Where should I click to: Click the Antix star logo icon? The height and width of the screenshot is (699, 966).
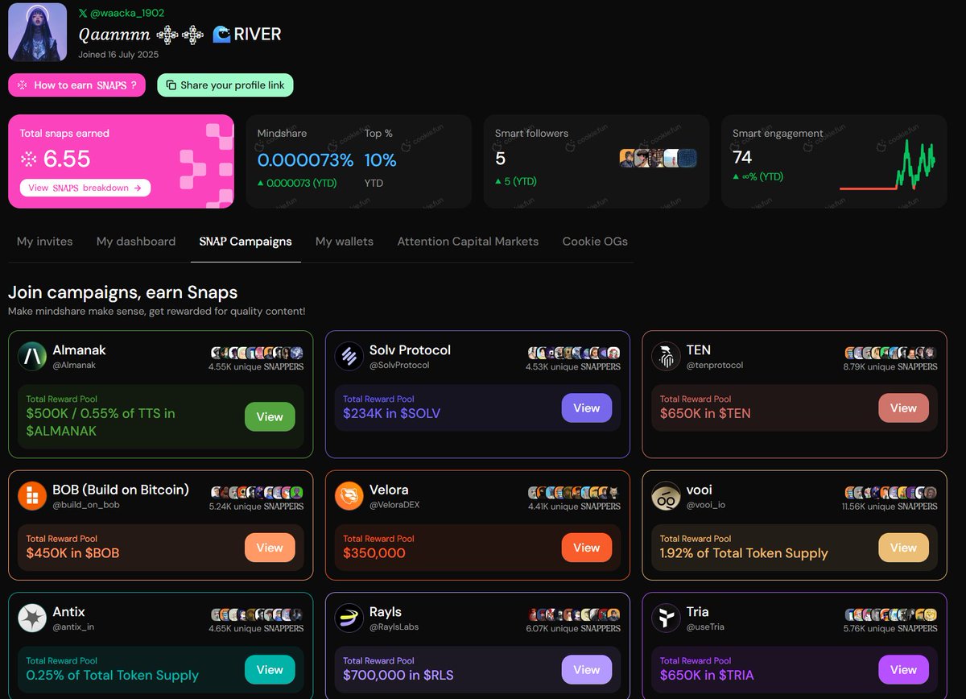pyautogui.click(x=33, y=618)
